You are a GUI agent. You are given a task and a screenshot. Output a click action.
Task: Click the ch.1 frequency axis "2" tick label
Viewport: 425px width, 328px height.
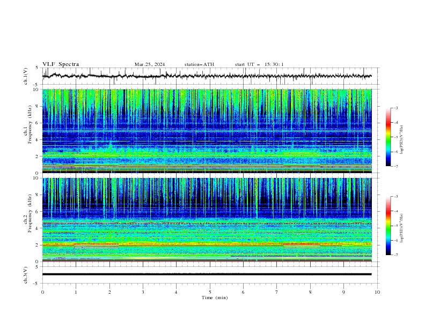38,156
